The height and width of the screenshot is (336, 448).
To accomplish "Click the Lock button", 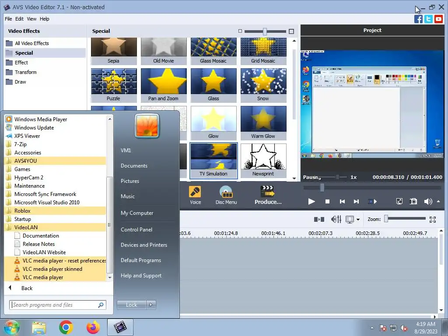I will pos(131,305).
